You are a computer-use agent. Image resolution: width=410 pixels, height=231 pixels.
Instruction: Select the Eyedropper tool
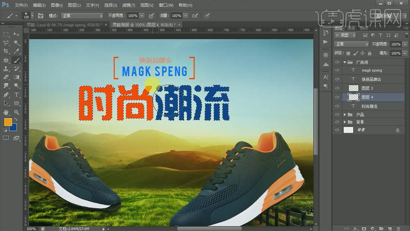17,51
